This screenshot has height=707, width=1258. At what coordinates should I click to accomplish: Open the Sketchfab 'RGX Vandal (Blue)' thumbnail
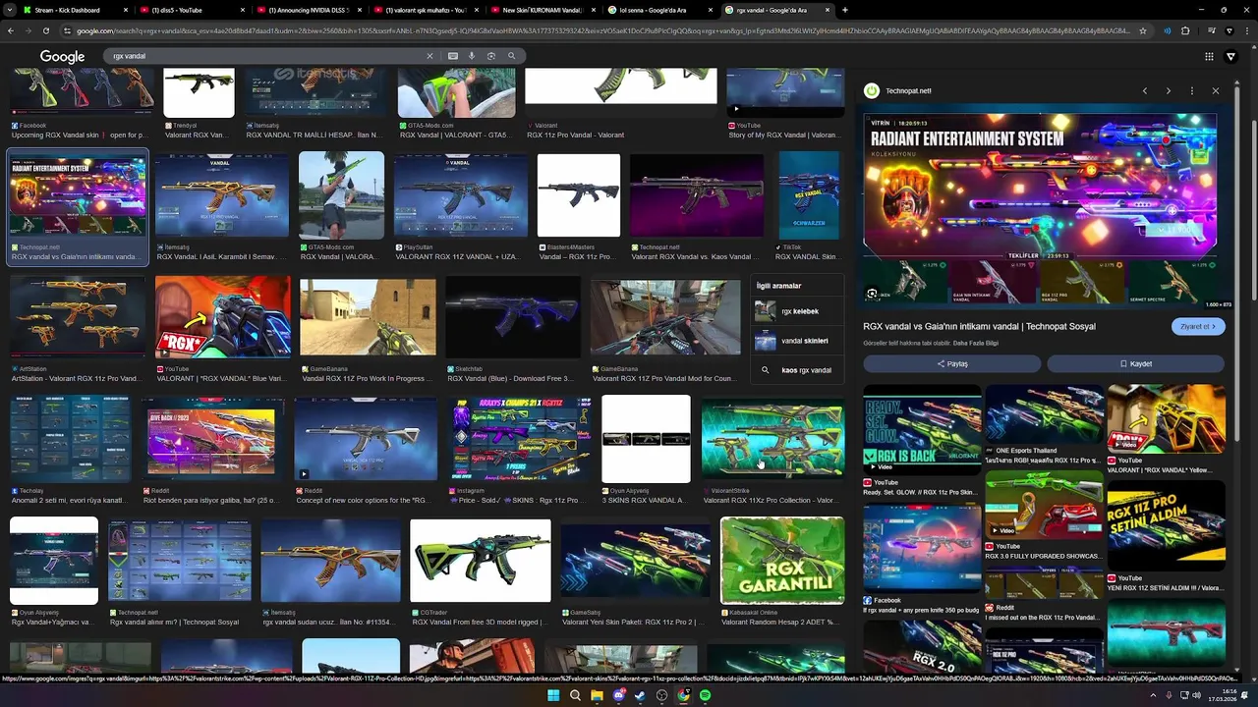512,317
